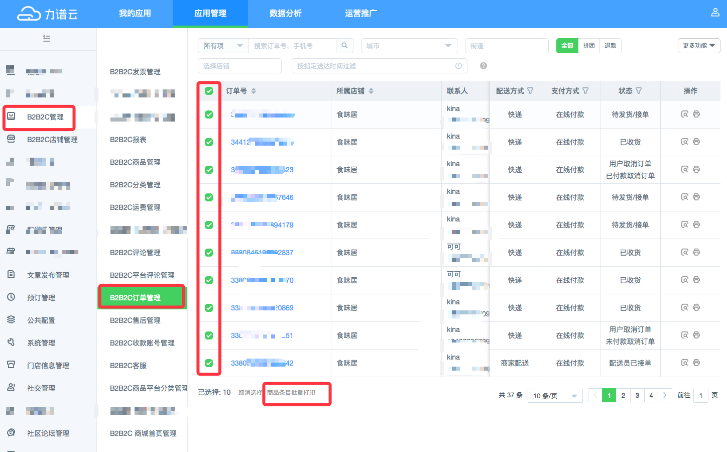The width and height of the screenshot is (727, 452).
Task: Click the 前往 page number input
Action: (701, 395)
